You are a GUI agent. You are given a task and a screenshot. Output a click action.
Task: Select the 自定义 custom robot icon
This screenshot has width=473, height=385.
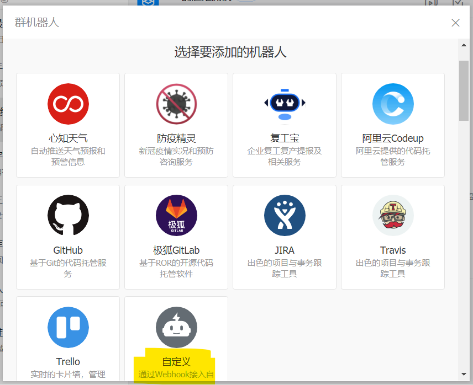tap(176, 327)
